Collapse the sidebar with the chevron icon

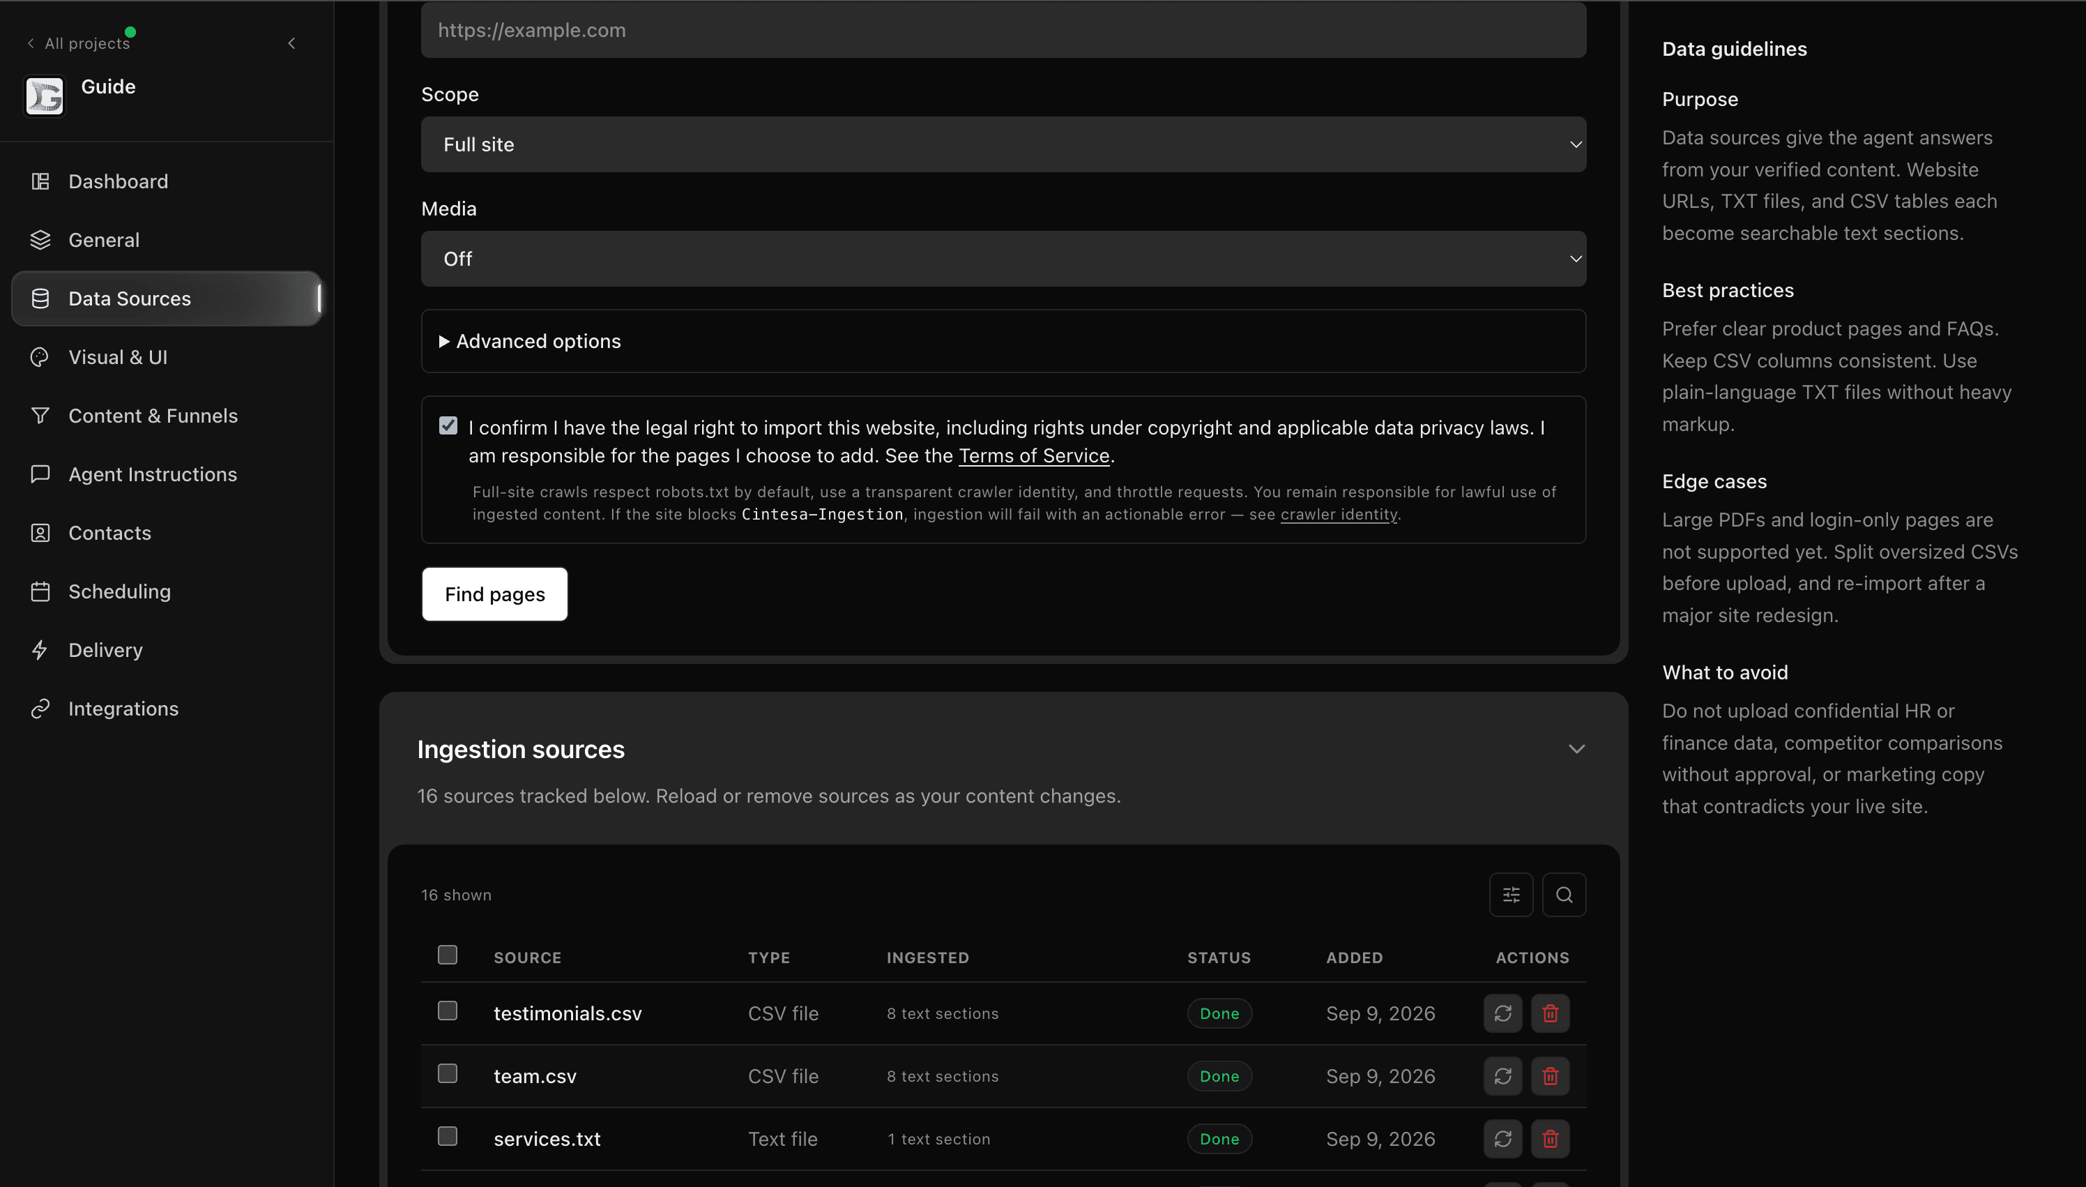[x=291, y=43]
